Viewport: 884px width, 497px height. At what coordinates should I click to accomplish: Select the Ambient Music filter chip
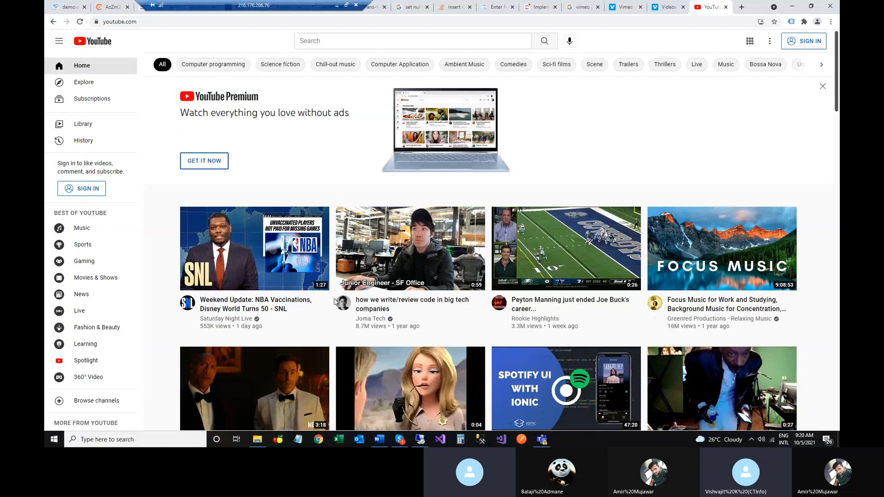(x=464, y=64)
